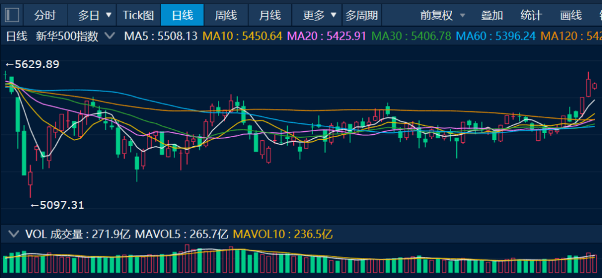Viewport: 602px width, 278px height.
Task: Open the 多周期 multi-period view
Action: pos(362,15)
